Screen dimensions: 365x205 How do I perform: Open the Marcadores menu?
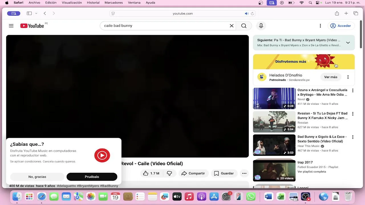click(x=114, y=3)
